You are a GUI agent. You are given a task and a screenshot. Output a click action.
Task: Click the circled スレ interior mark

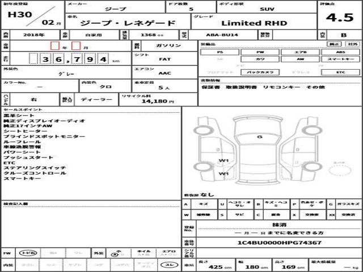point(170,265)
